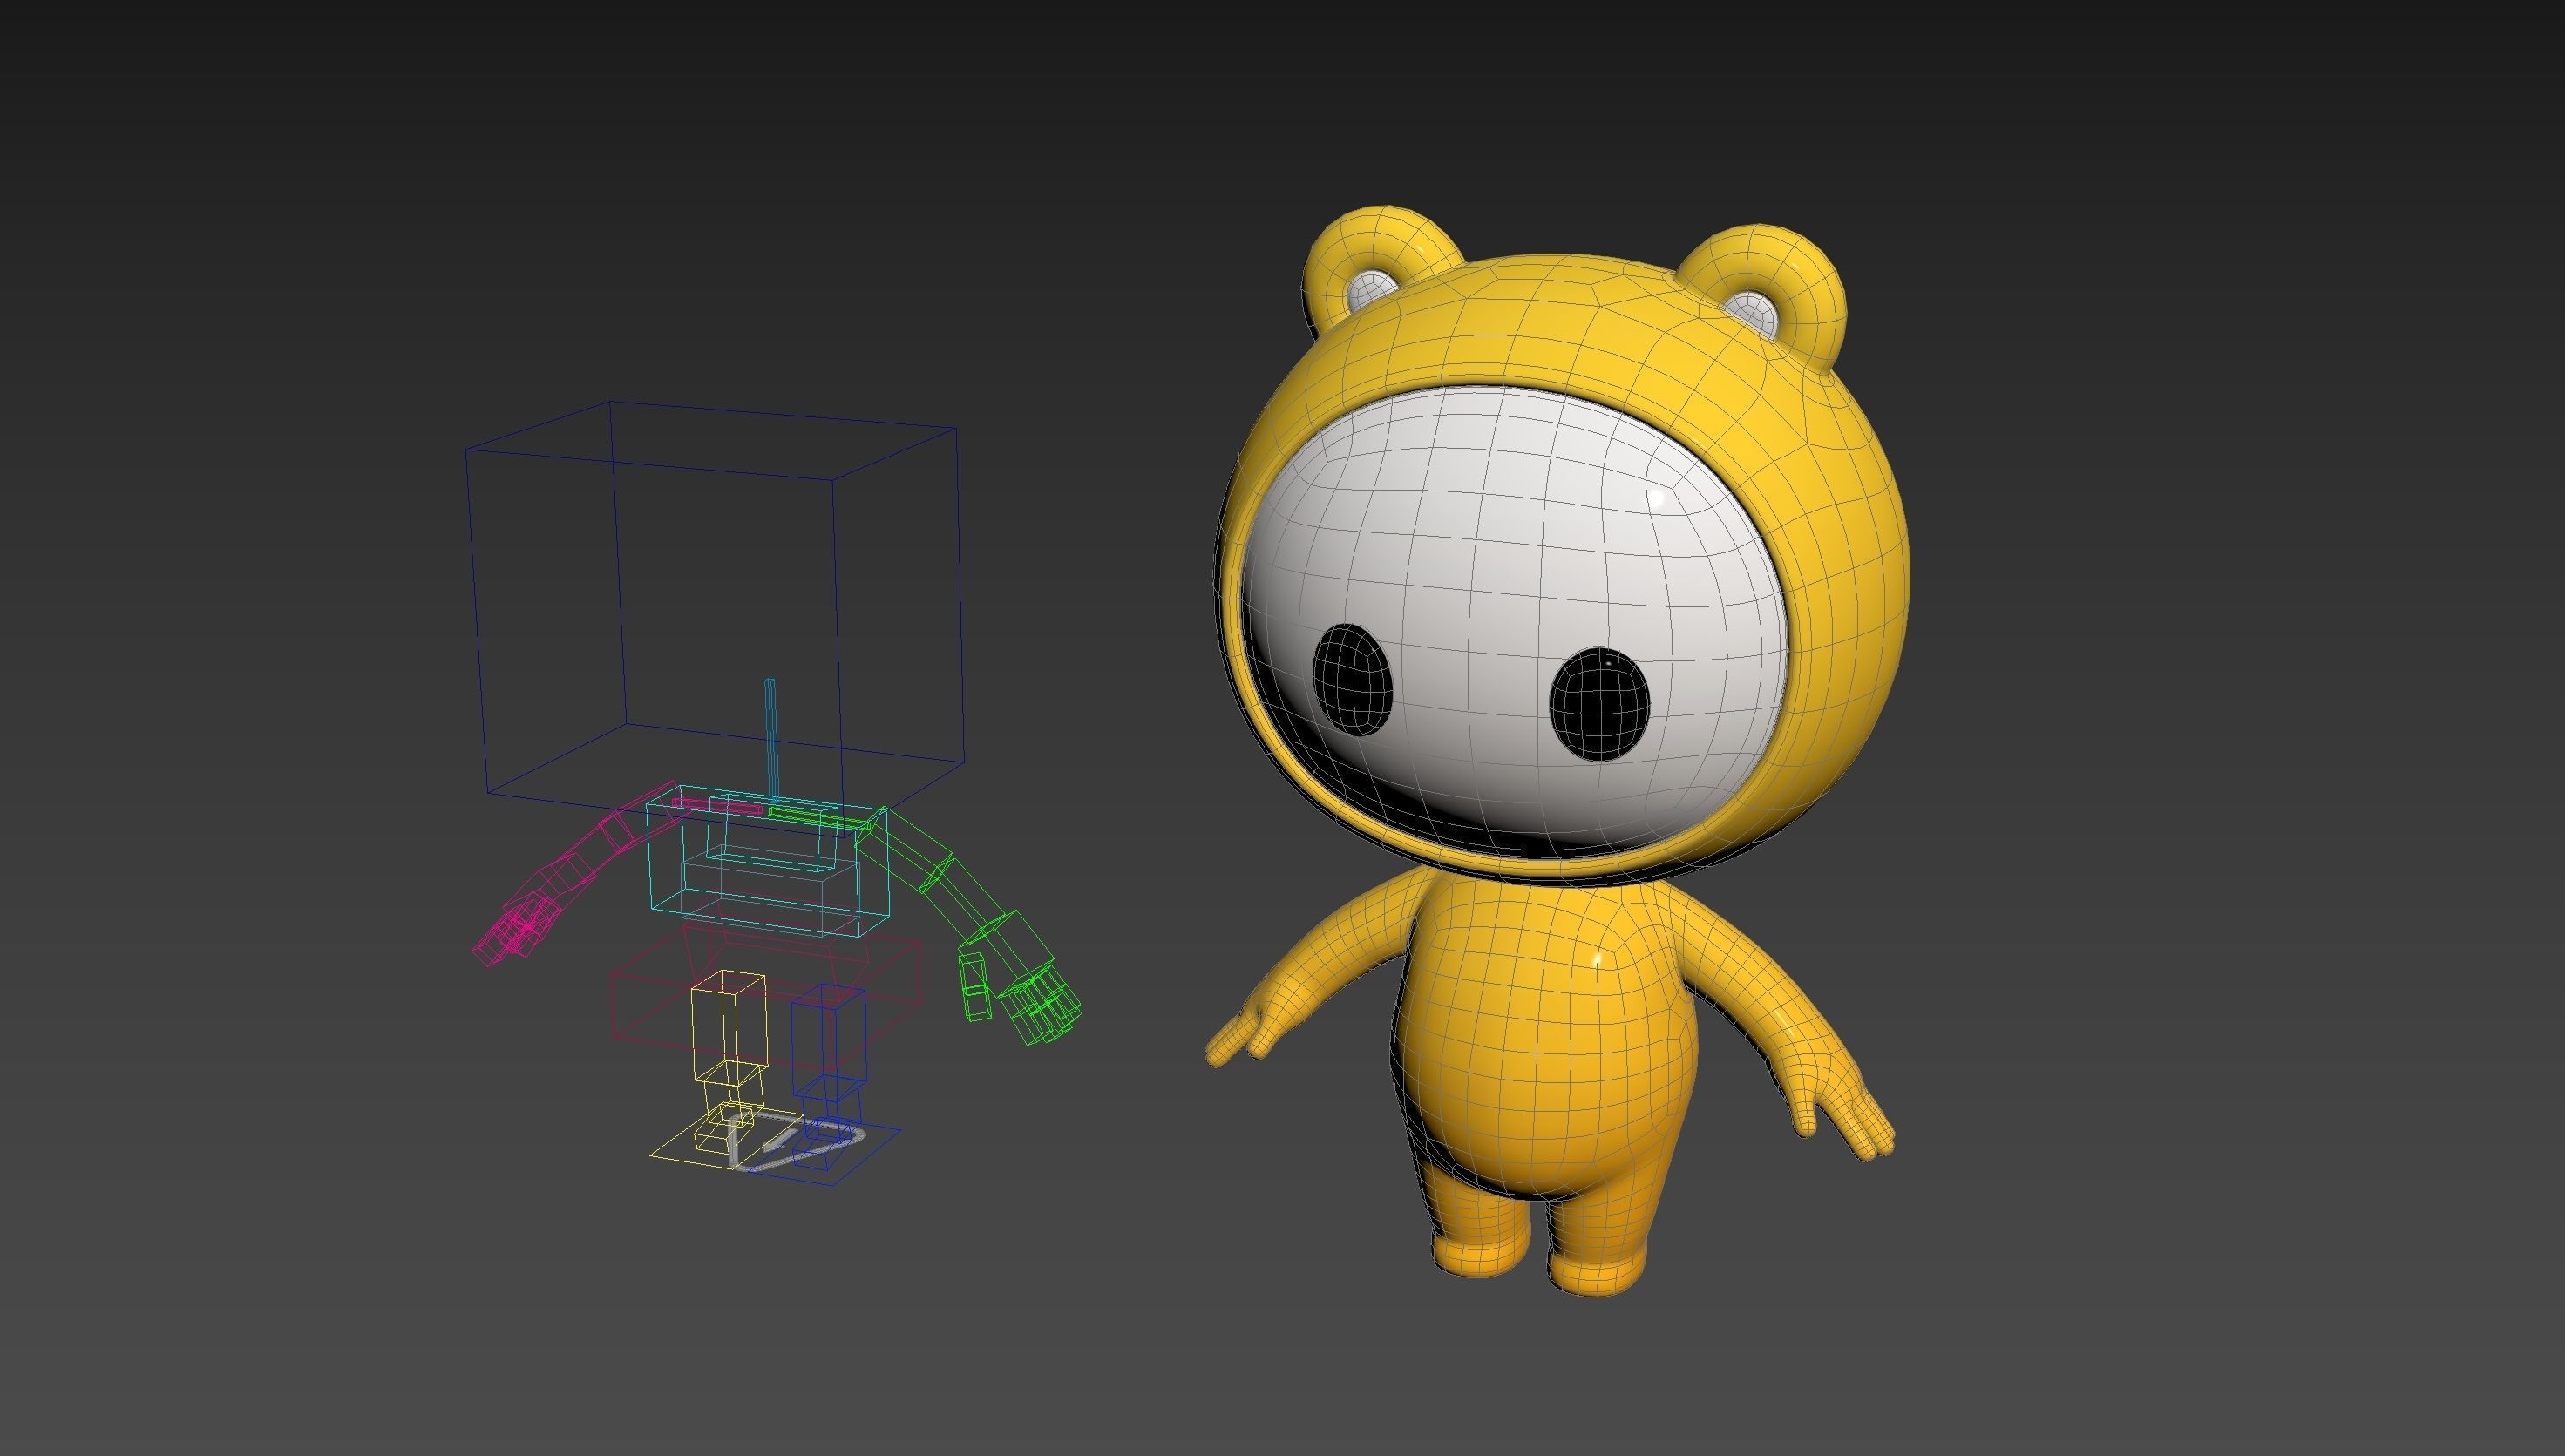
Task: Select the thin cyan neck bone
Action: pos(770,740)
